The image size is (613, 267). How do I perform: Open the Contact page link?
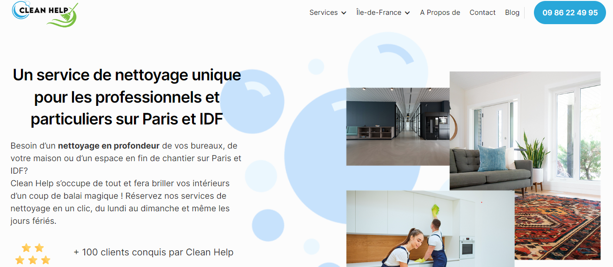click(482, 13)
